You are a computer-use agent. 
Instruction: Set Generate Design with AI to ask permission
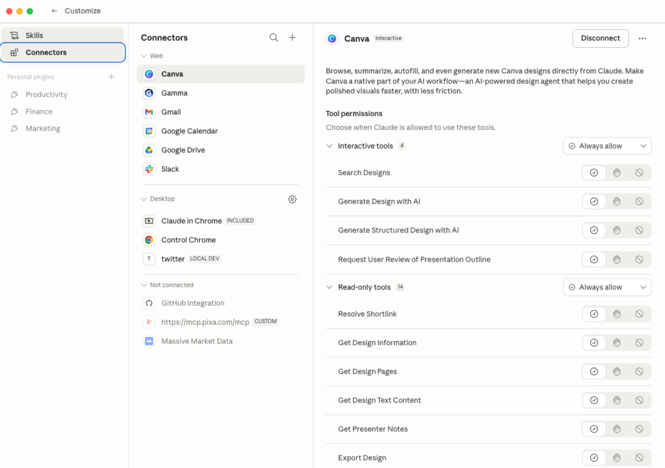pos(616,202)
